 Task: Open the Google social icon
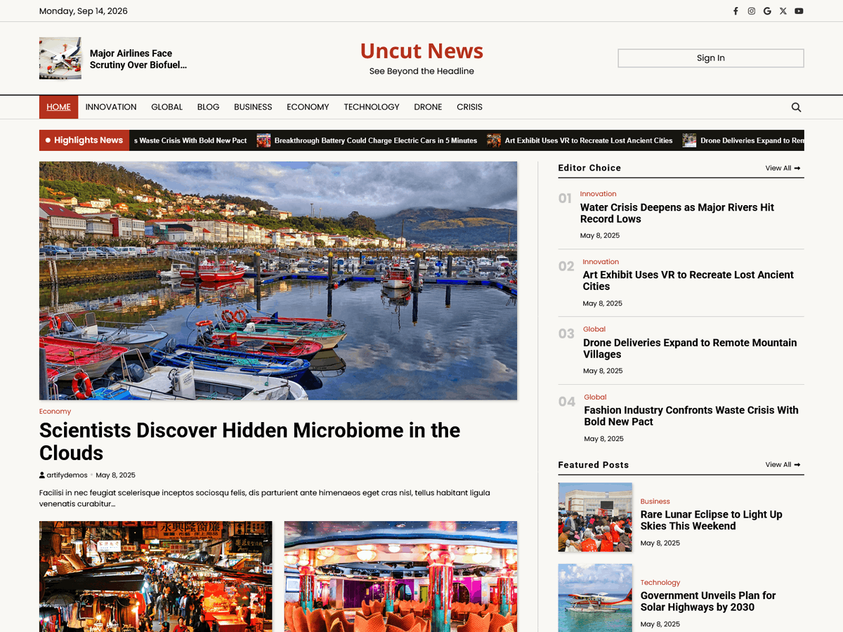(767, 11)
